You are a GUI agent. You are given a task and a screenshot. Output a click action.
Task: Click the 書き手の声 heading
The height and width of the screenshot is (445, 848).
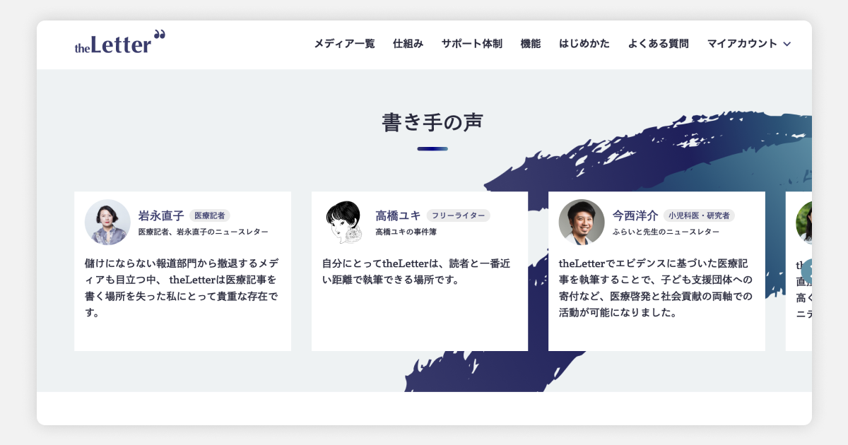click(x=432, y=122)
